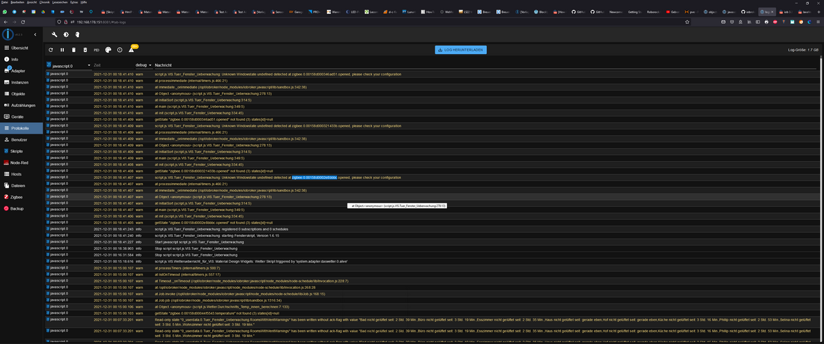Screen dimensions: 824x344
Task: Open the Extras menu
Action: 74,2
